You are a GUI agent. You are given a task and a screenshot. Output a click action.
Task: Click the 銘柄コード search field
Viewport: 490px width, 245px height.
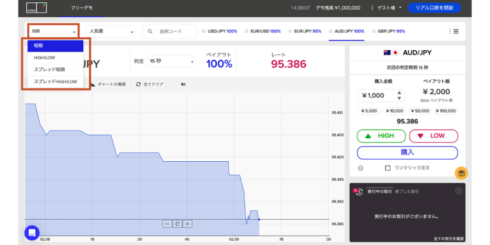(x=176, y=32)
